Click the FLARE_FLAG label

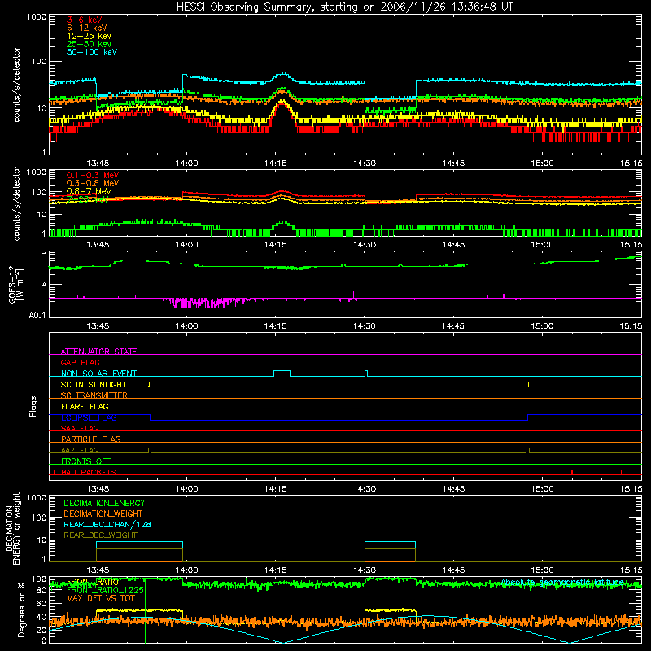point(85,406)
